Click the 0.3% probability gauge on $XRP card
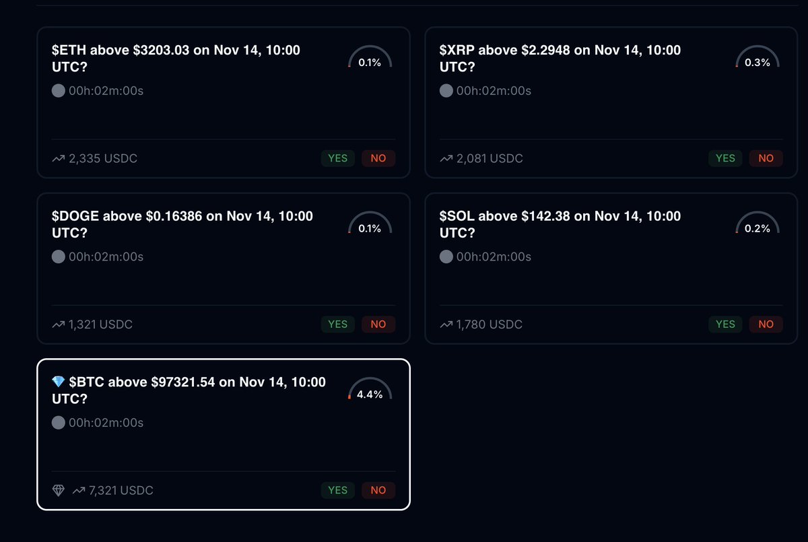This screenshot has width=808, height=542. 757,58
